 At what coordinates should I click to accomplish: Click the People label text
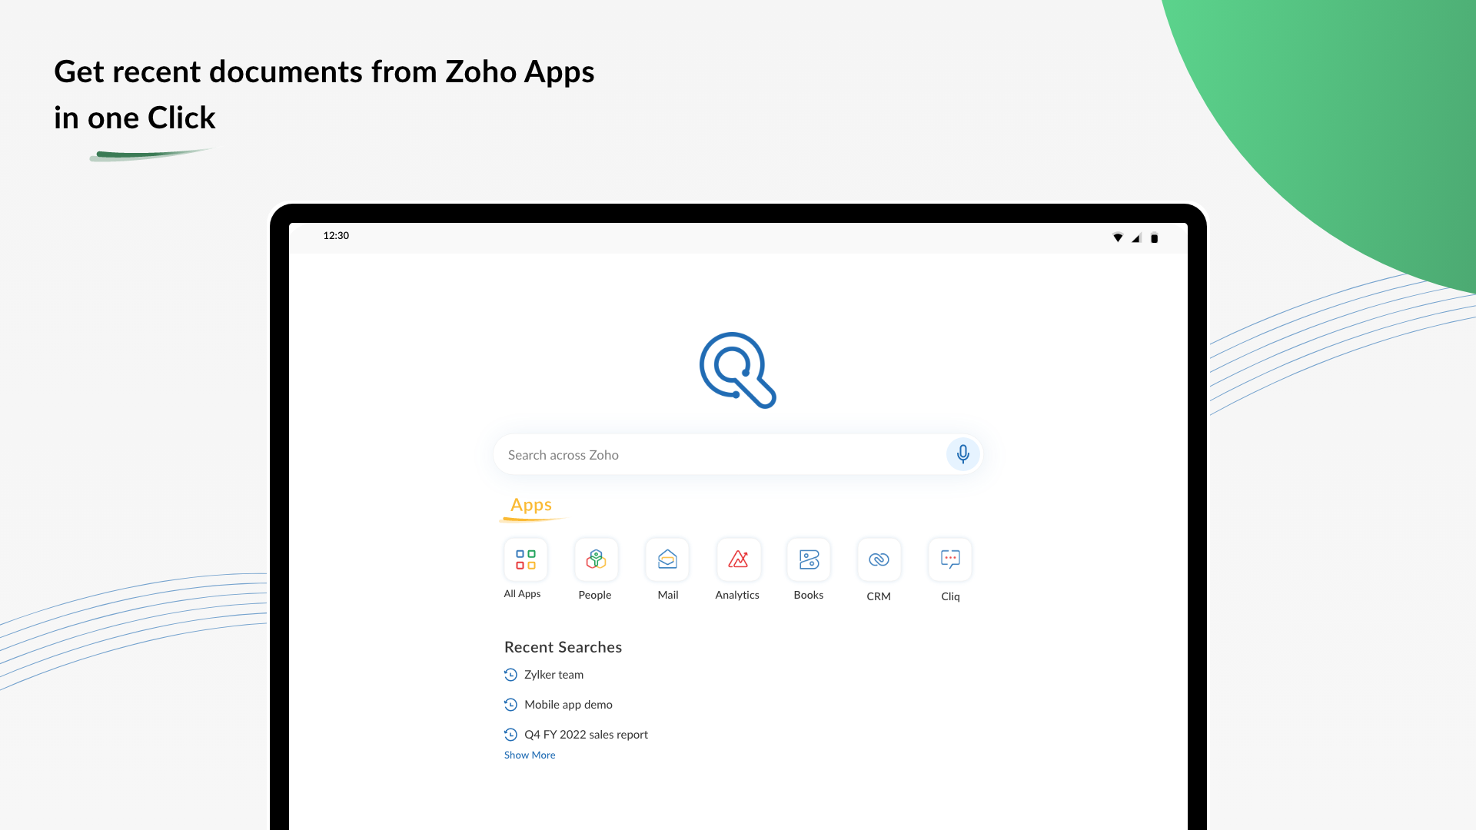pyautogui.click(x=595, y=596)
